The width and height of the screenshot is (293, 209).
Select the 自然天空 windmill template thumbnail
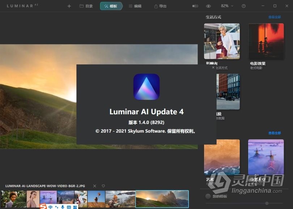point(266,157)
